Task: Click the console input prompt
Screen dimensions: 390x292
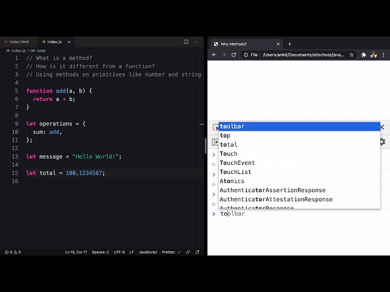Action: [299, 214]
